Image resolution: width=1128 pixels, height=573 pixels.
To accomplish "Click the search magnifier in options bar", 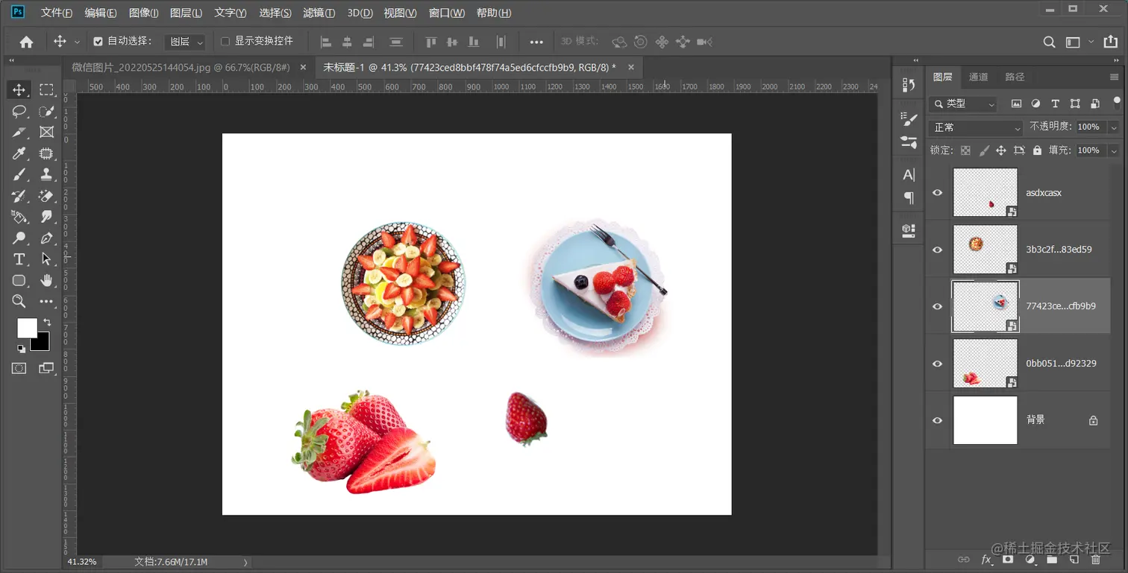I will (1049, 42).
